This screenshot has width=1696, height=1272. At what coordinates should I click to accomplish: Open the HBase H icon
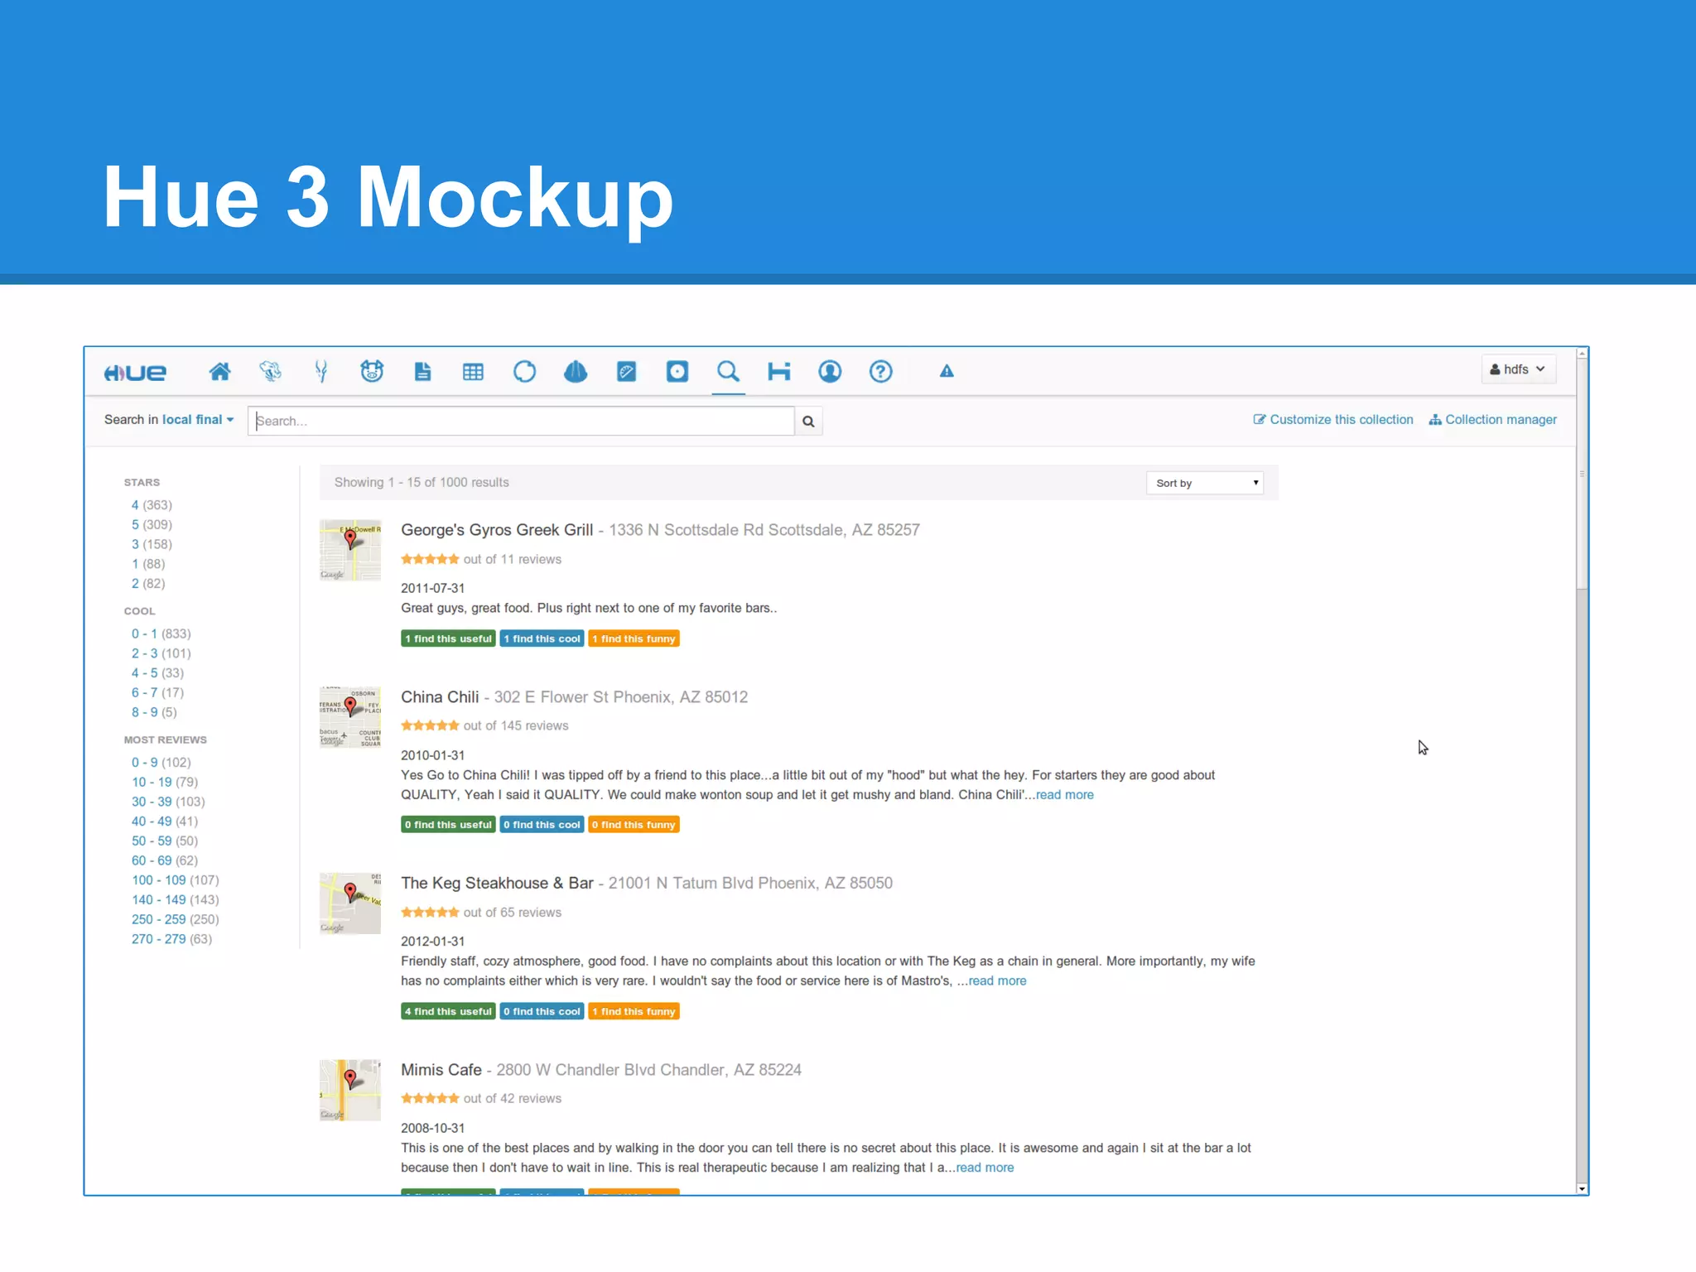778,372
